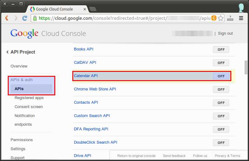Toggle the Books API OFF switch
The image size is (249, 161).
(x=221, y=50)
